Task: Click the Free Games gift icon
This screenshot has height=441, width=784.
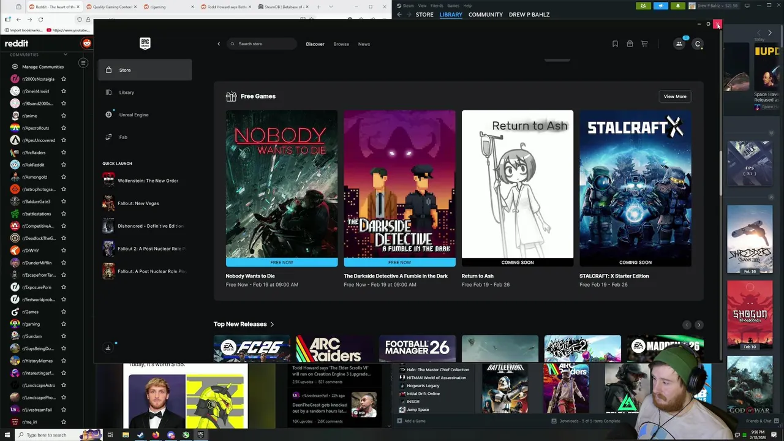Action: (x=231, y=96)
